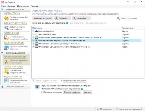Click help icon next to главные разделы автозапуска

(x=67, y=23)
